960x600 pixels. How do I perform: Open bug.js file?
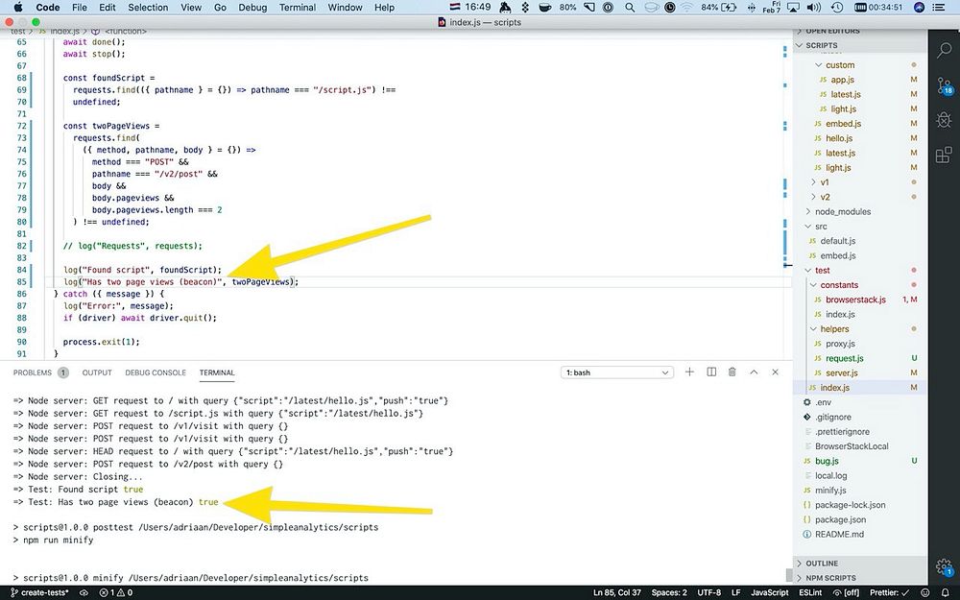[827, 461]
